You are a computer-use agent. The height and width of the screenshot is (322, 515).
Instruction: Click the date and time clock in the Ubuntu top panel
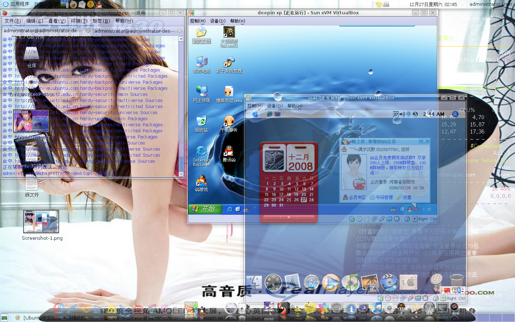coord(433,4)
